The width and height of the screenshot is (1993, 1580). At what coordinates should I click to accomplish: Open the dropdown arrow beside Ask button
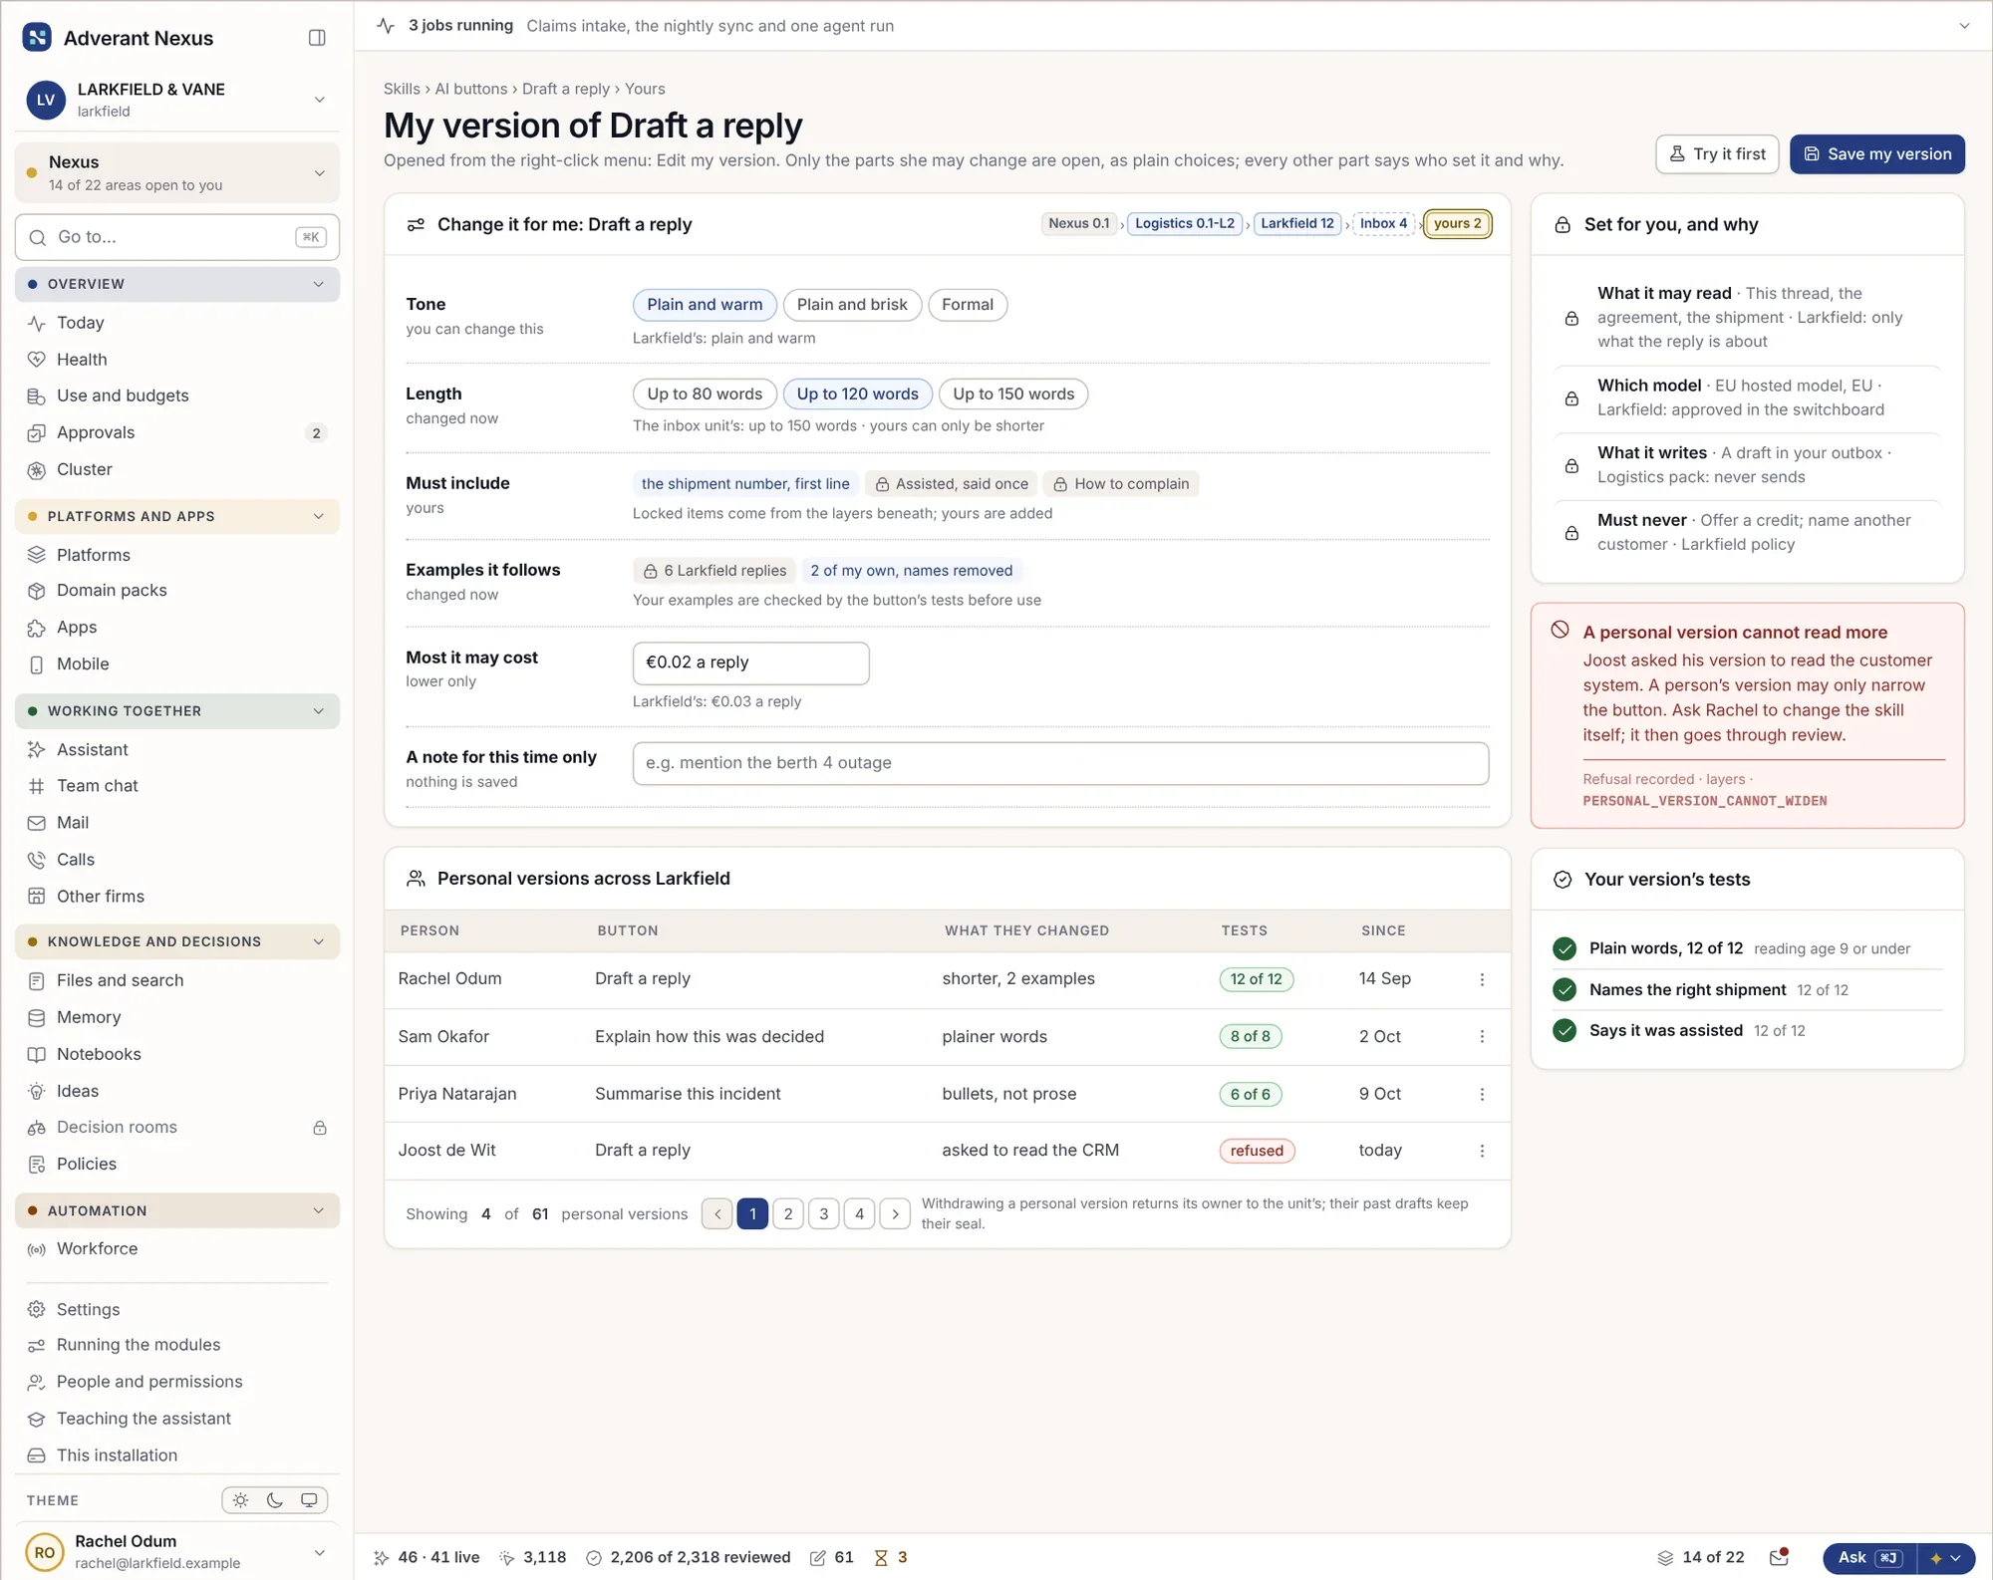[1946, 1558]
